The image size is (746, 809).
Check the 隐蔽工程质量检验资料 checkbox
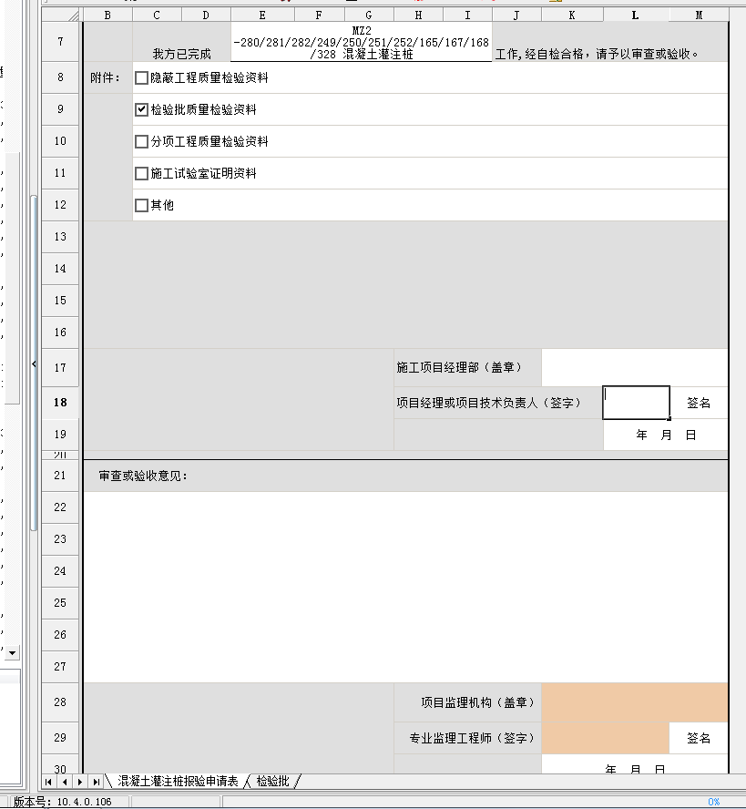pos(141,78)
